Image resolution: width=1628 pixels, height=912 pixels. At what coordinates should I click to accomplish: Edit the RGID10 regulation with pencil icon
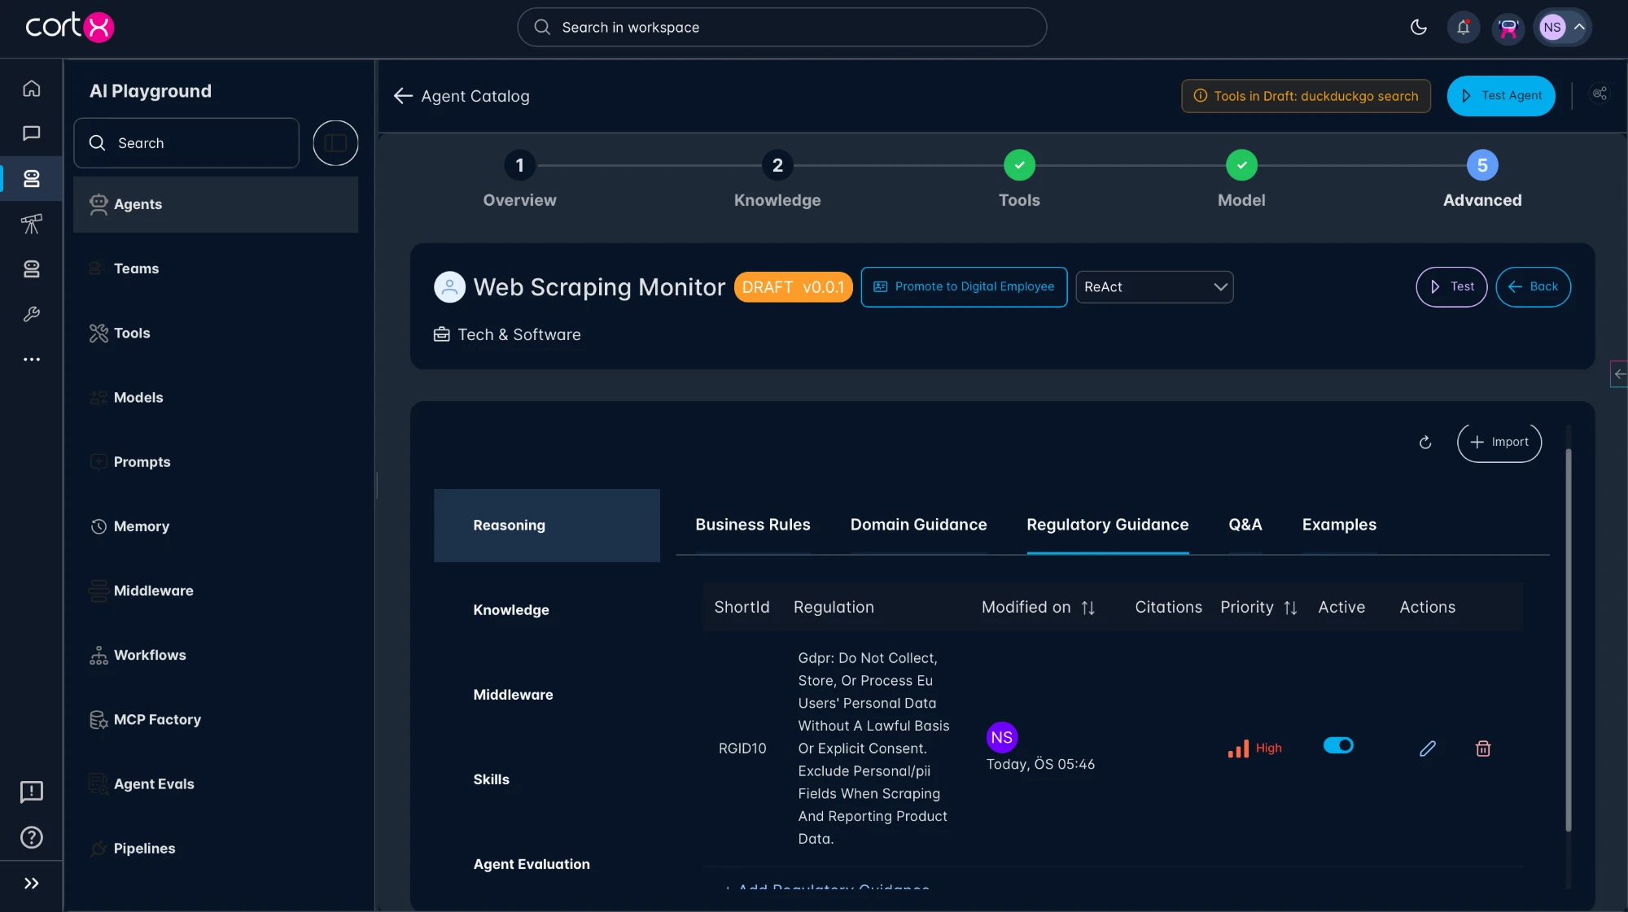(1428, 748)
